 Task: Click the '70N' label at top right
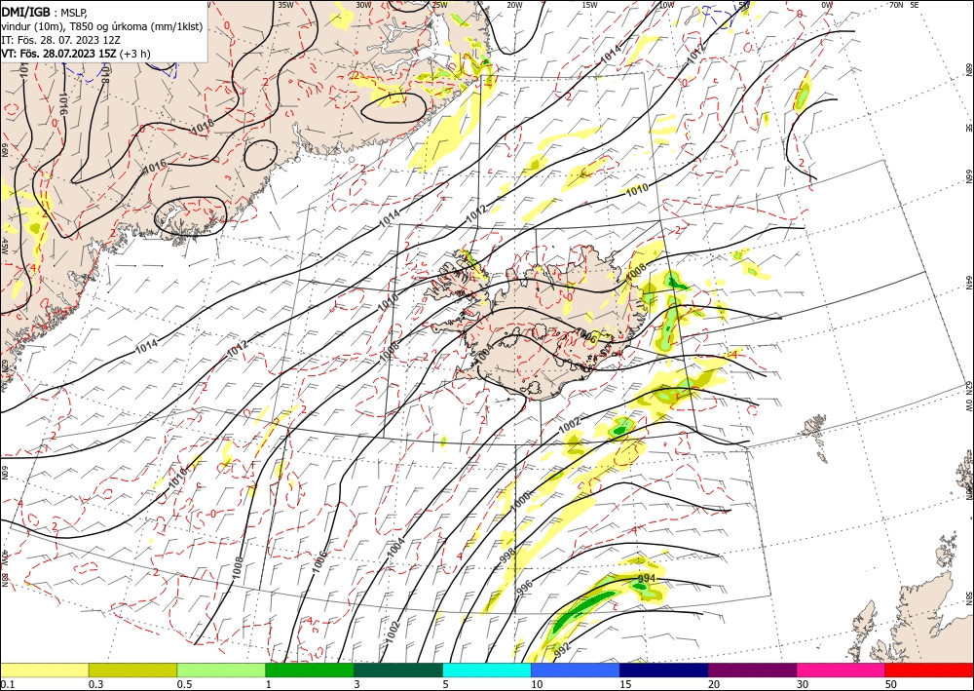coord(896,4)
